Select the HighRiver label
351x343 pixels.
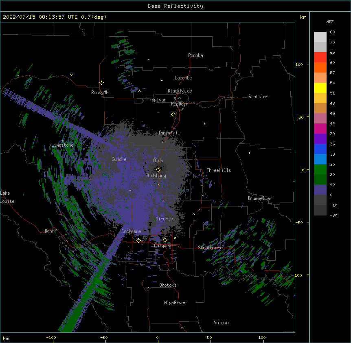175,303
